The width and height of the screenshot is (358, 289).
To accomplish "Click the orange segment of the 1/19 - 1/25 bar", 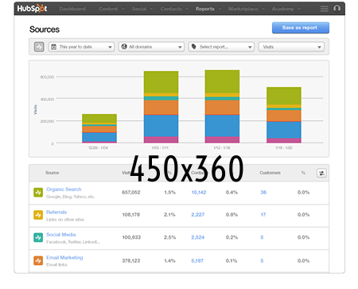I will pyautogui.click(x=284, y=115).
